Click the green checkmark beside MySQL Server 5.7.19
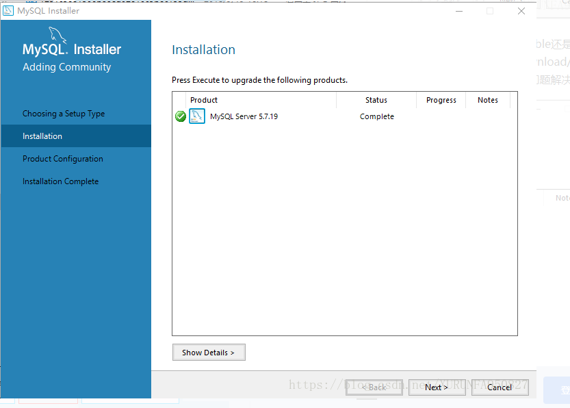 pyautogui.click(x=181, y=116)
